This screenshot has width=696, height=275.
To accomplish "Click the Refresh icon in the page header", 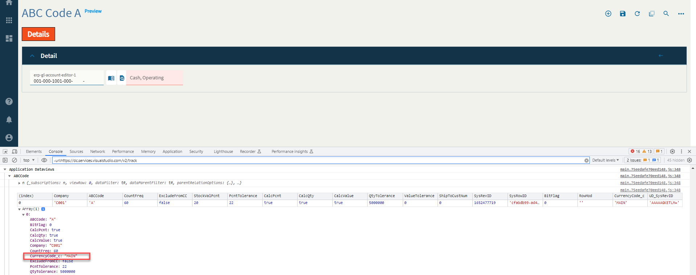I will point(637,13).
